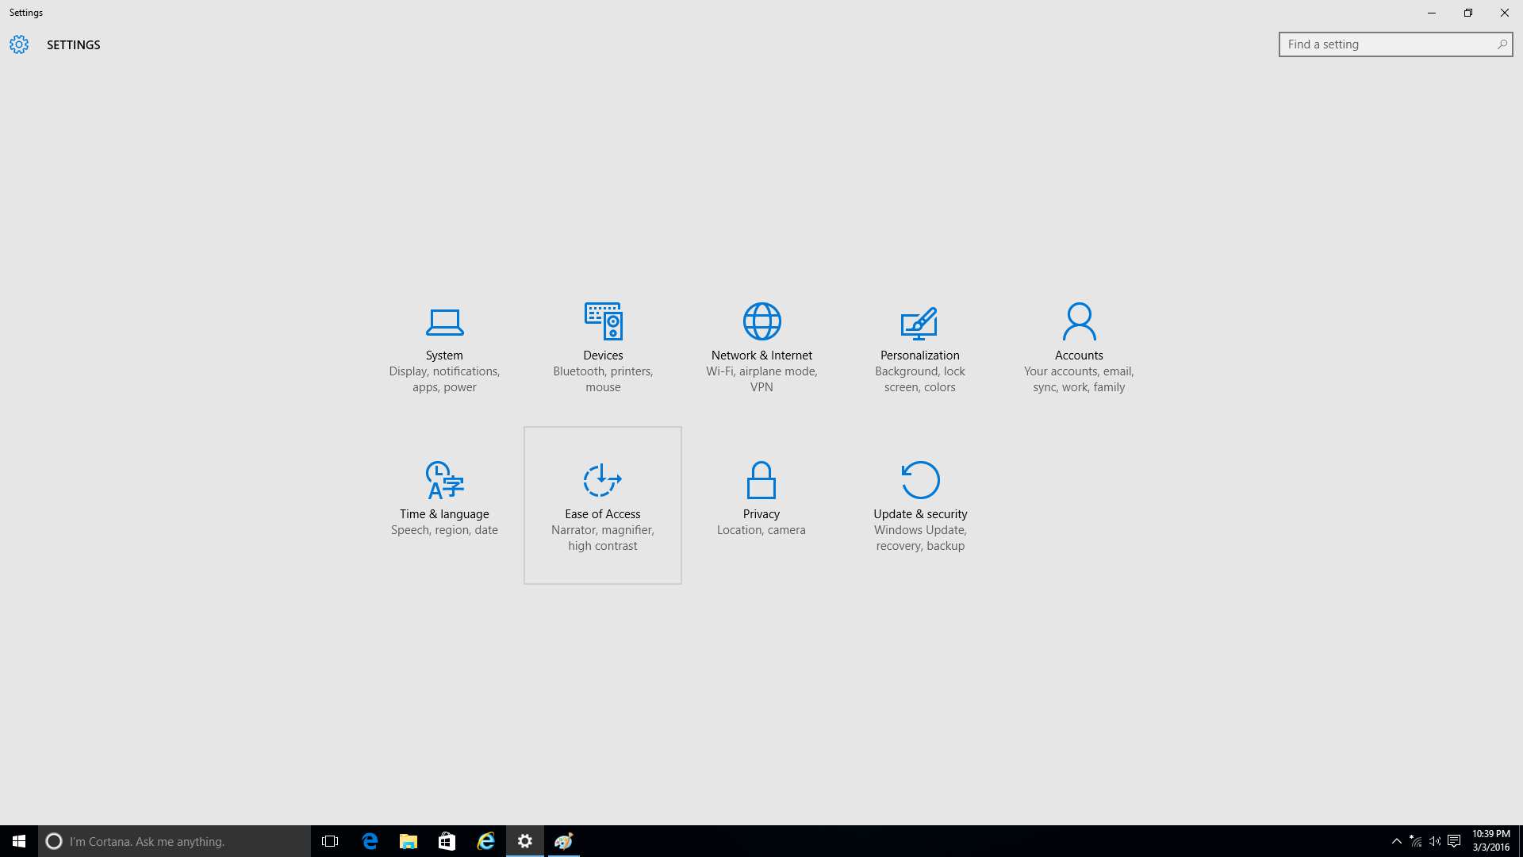Close the Settings window
Viewport: 1523px width, 857px height.
(x=1505, y=13)
